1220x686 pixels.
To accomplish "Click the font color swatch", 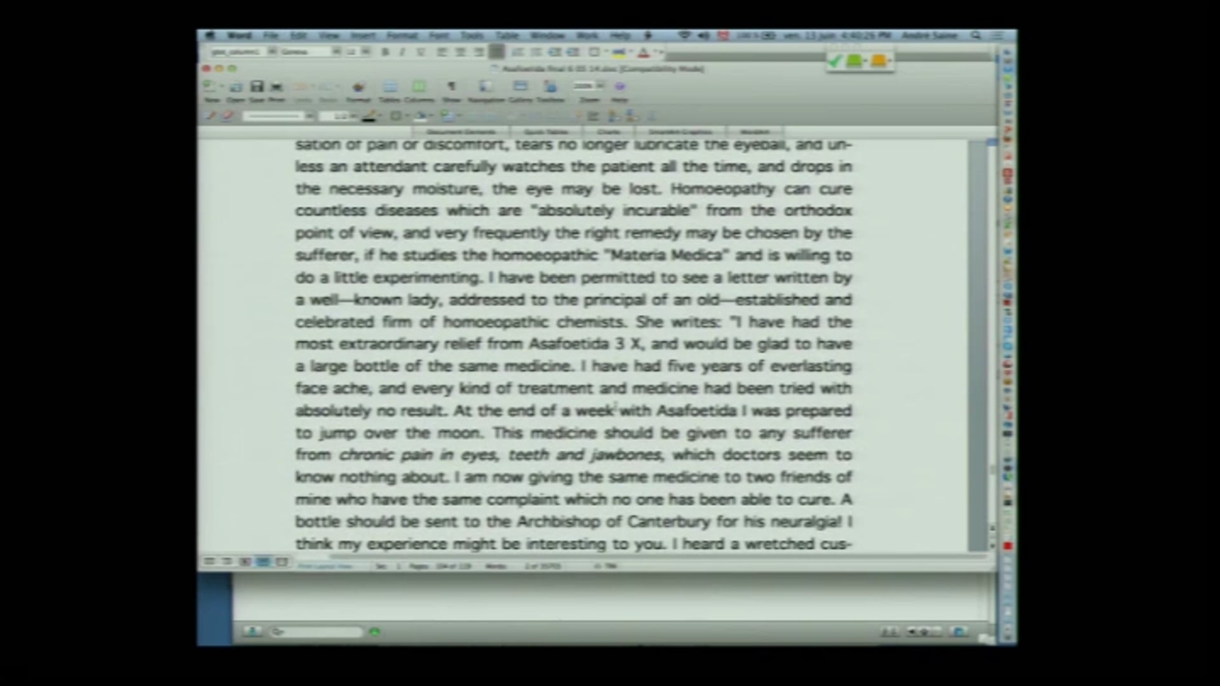I will pos(643,53).
